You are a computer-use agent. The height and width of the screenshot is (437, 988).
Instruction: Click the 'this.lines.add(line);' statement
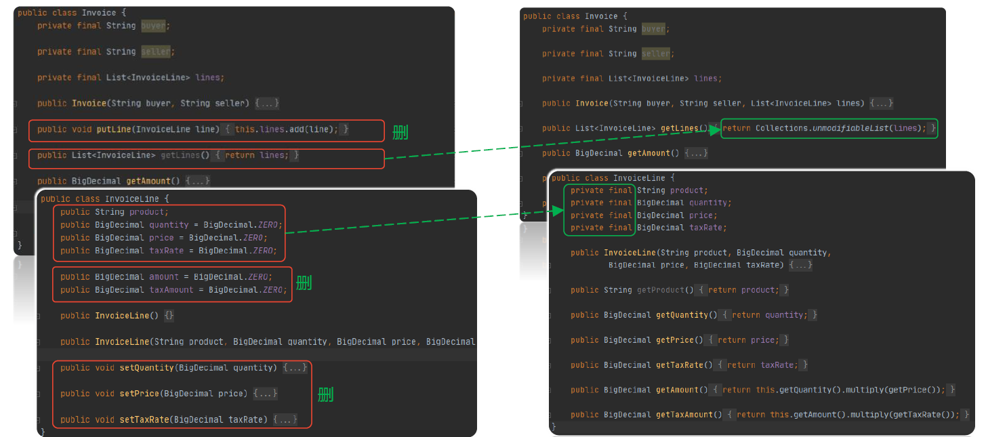(x=286, y=129)
